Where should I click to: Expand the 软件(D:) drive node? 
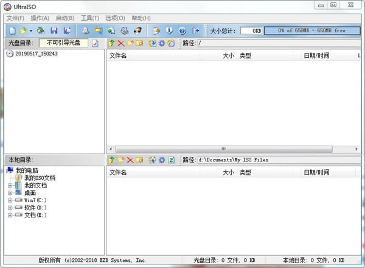(x=10, y=208)
